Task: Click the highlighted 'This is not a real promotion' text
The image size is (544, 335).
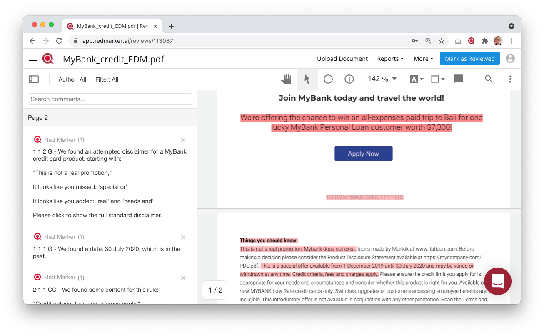Action: (298, 249)
